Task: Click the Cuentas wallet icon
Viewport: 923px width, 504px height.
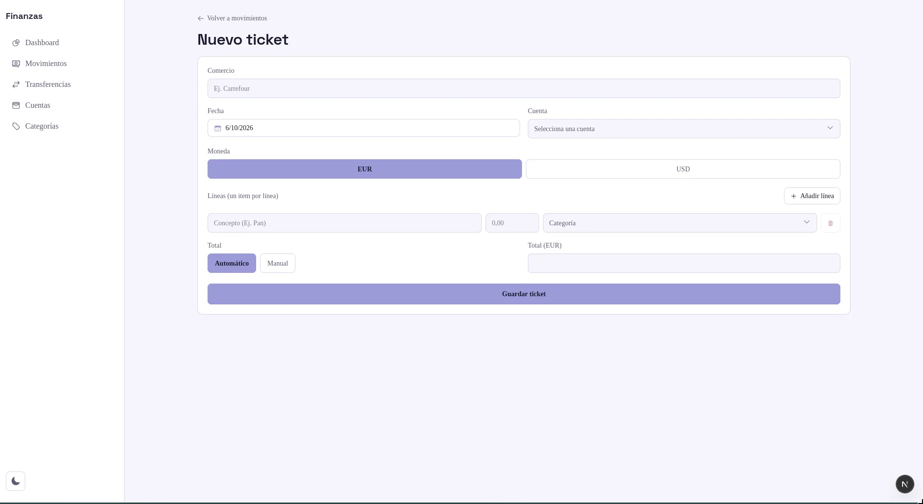Action: click(x=16, y=105)
